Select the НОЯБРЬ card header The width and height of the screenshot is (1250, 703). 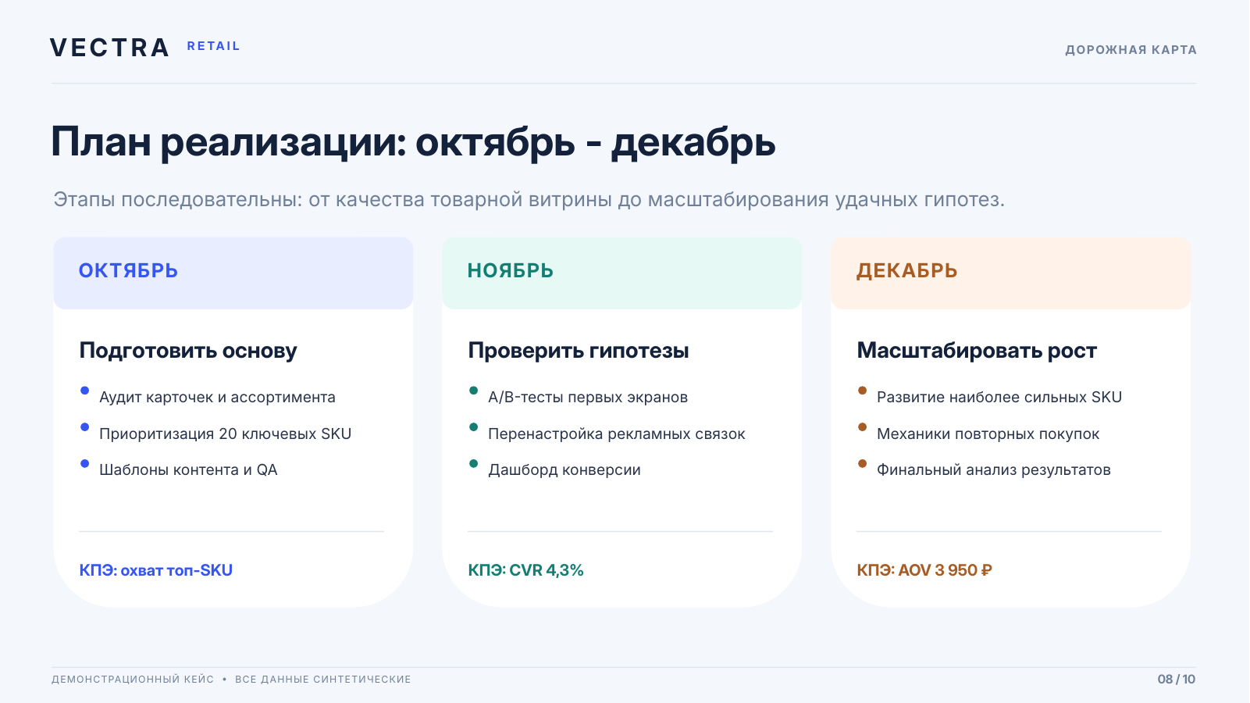[x=621, y=273]
